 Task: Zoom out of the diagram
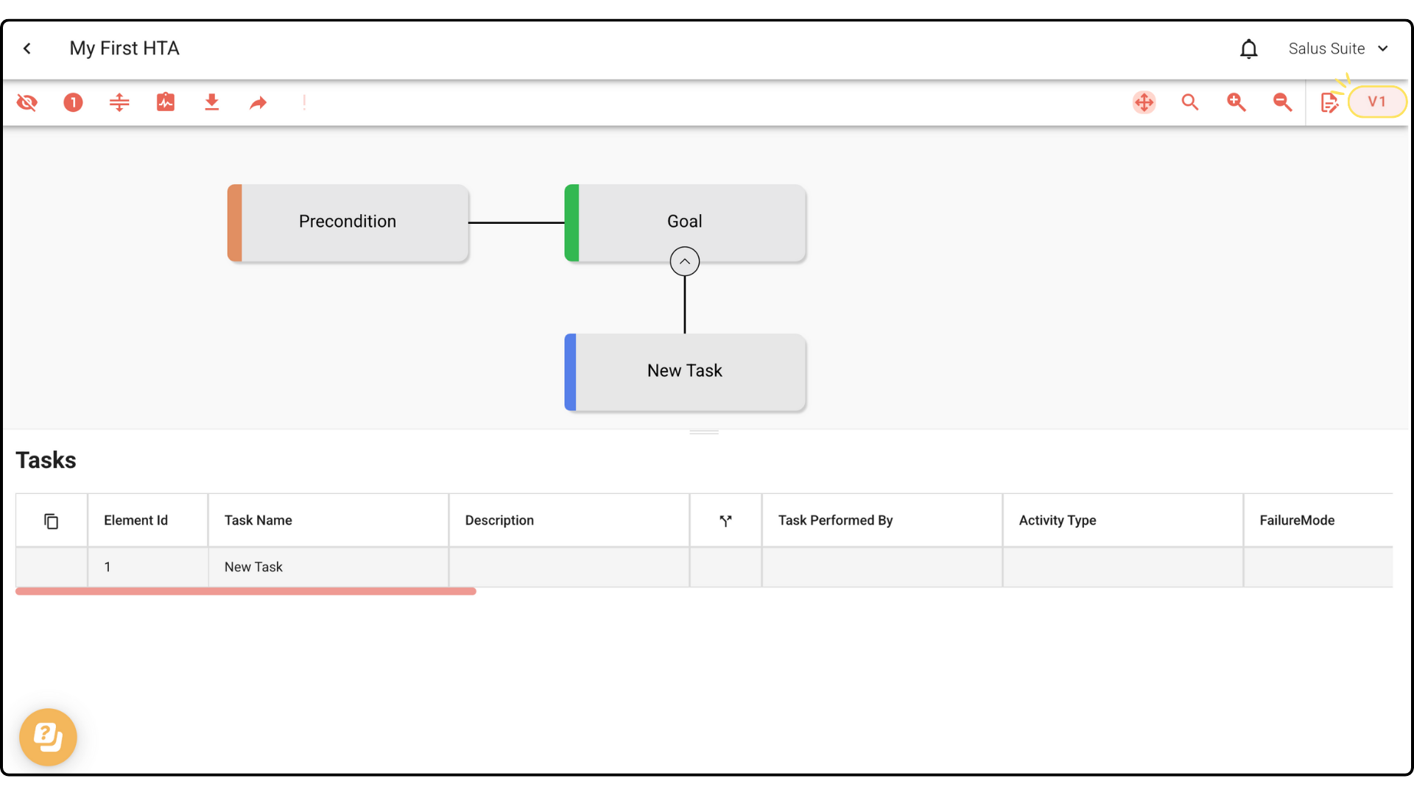(1282, 102)
